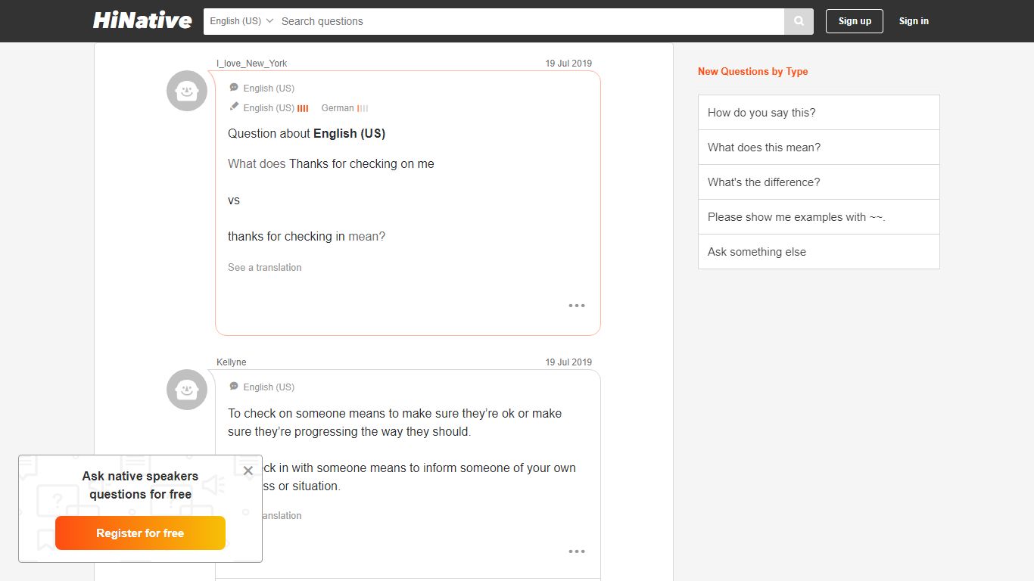Image resolution: width=1034 pixels, height=581 pixels.
Task: Click the magnifier search button
Action: coord(799,21)
